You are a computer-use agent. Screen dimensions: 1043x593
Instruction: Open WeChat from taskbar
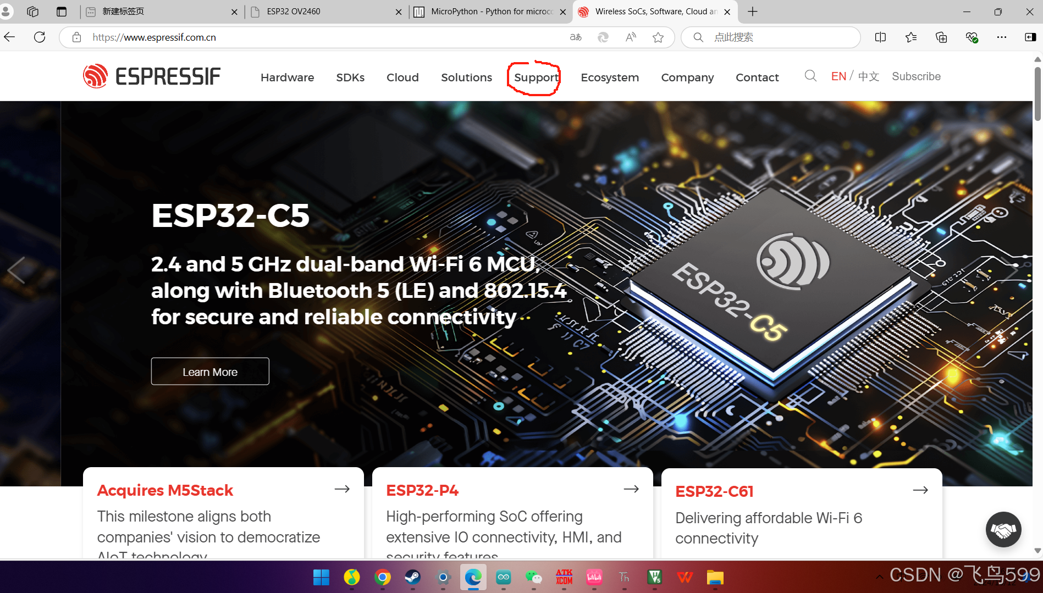[x=534, y=577]
